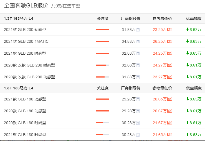This screenshot has height=141, width=205.
Task: Open calculator icon for 2021款 GLB 180 时尚型
Action: click(138, 135)
